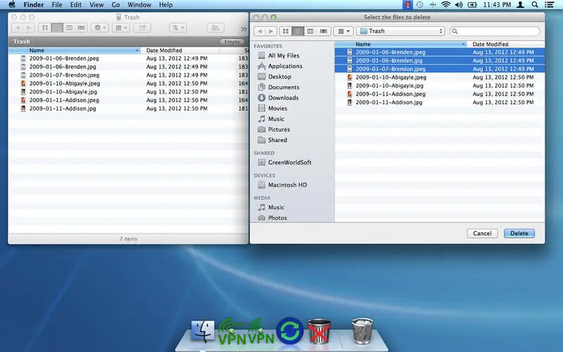Switch dialog to list view

[298, 31]
